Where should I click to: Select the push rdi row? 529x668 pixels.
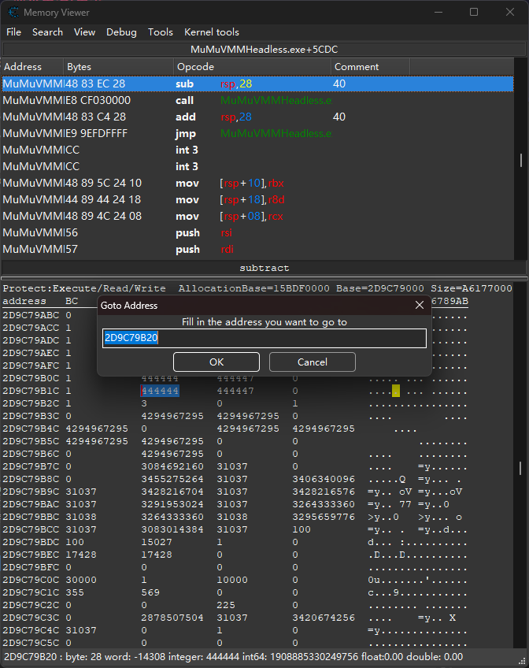point(257,249)
